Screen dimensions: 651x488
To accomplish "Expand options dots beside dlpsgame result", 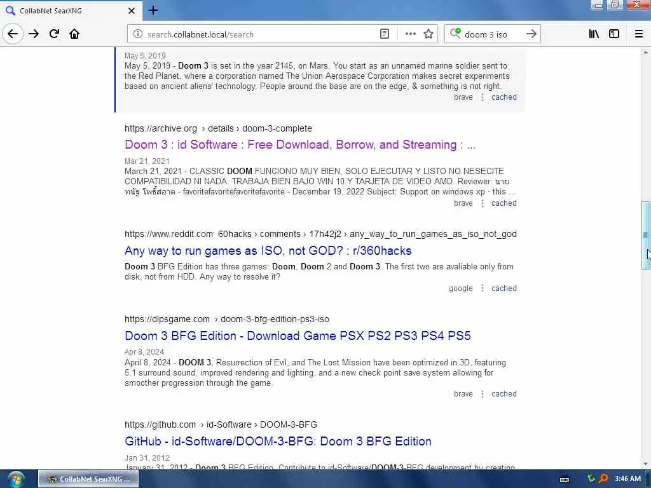I will [x=482, y=394].
